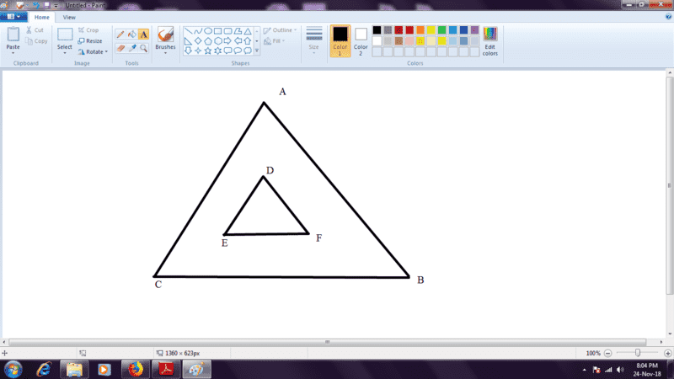Open the Rotate dropdown menu
Viewport: 674px width, 379px height.
[93, 51]
